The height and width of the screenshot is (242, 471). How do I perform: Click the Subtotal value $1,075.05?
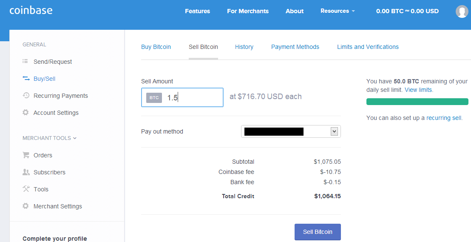point(327,162)
